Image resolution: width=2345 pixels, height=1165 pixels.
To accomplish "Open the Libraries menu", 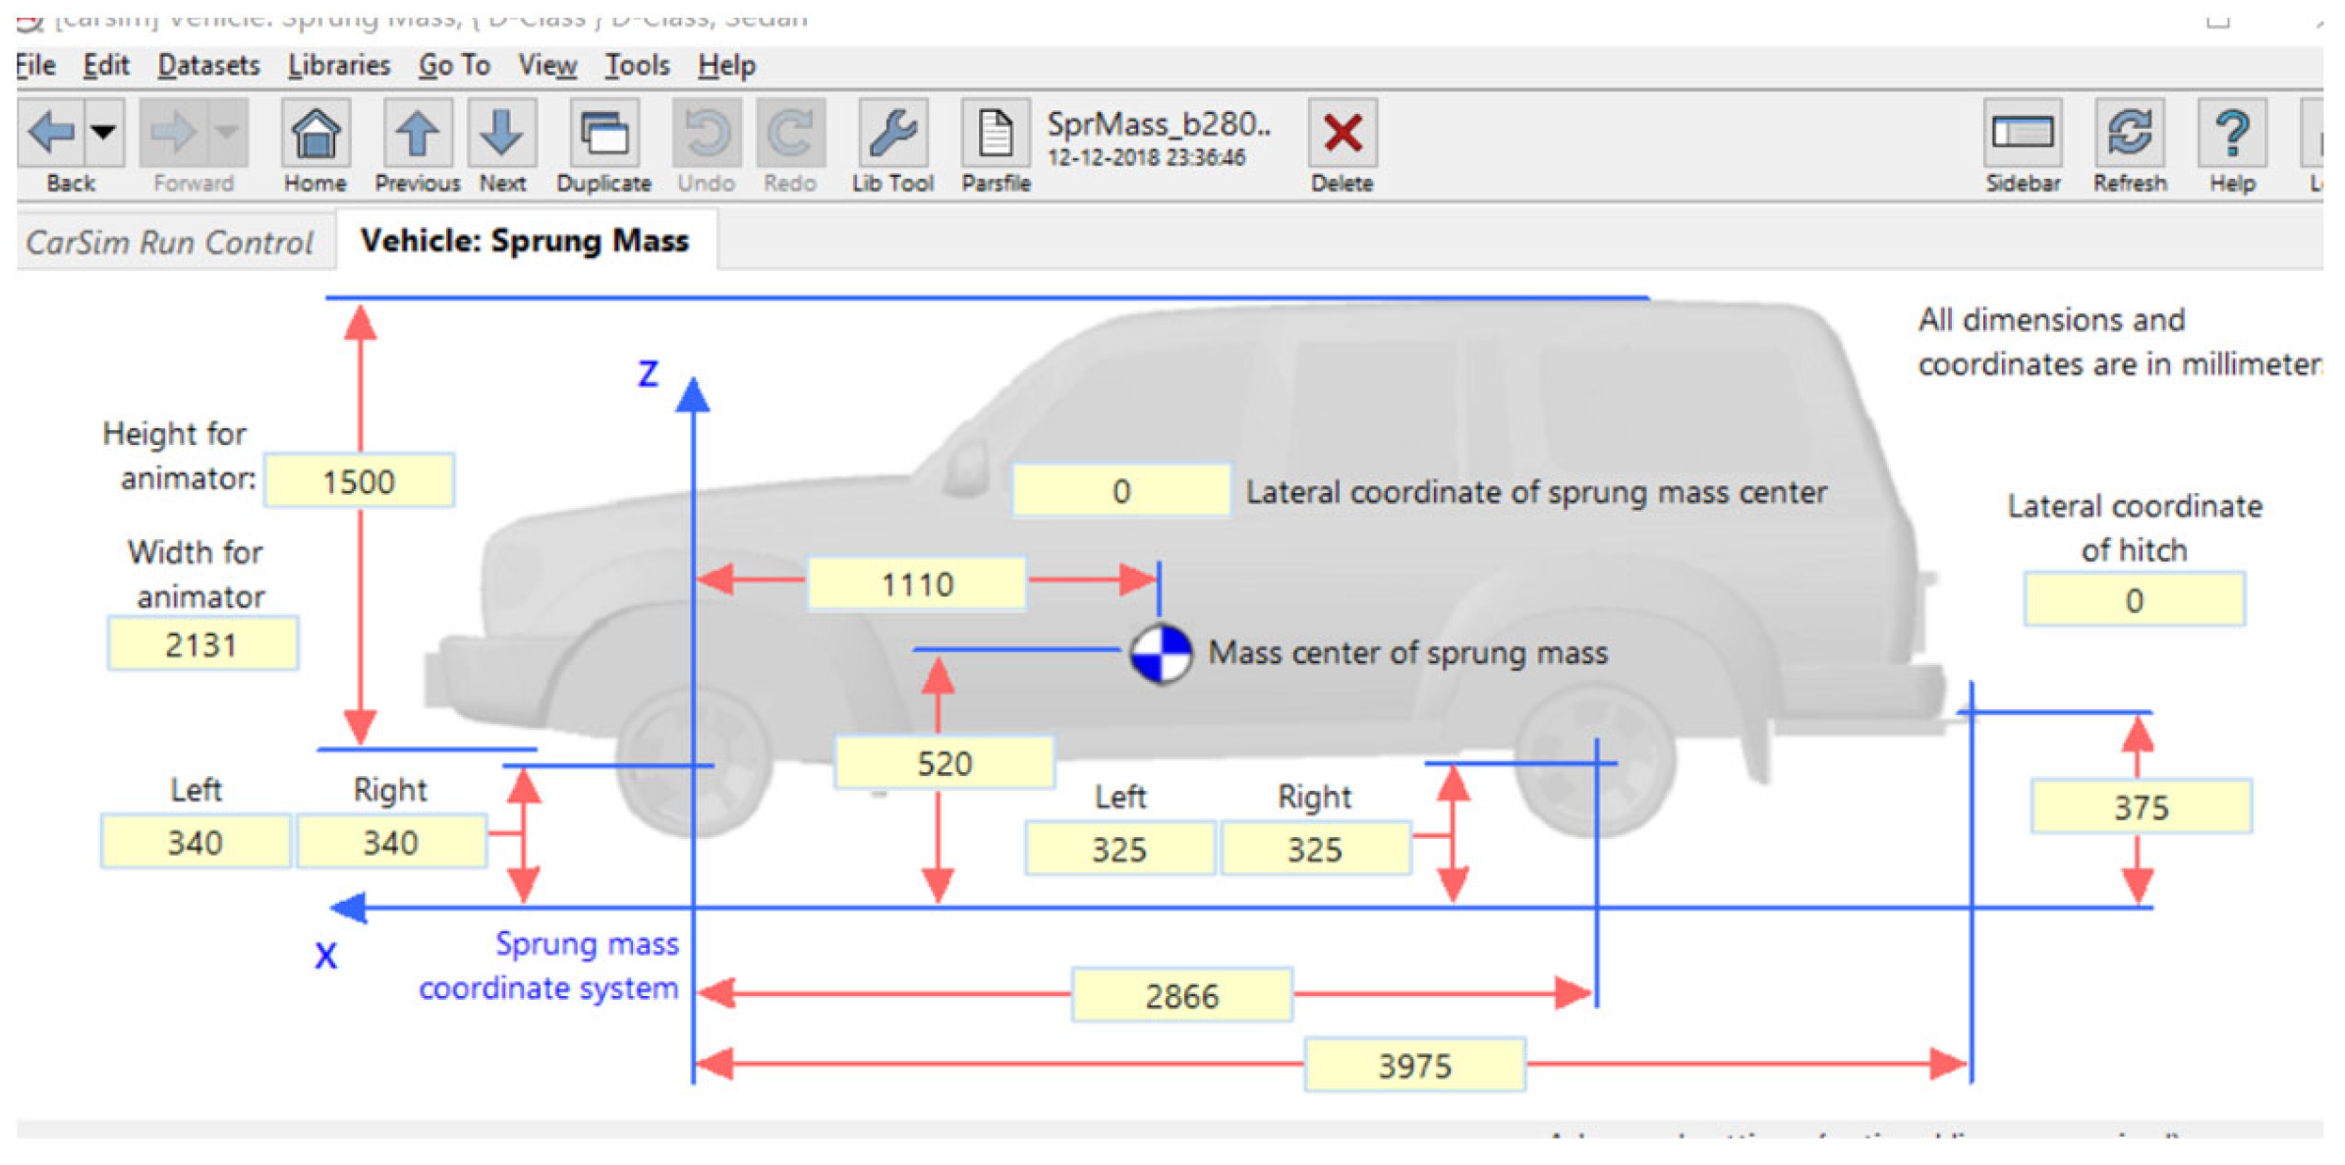I will pyautogui.click(x=338, y=66).
